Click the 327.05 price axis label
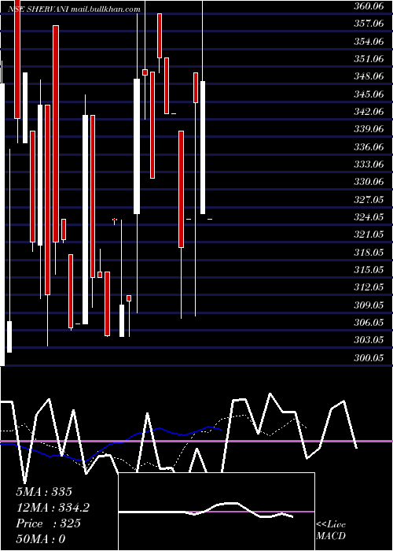Screen dimensions: 393x551 [368, 200]
